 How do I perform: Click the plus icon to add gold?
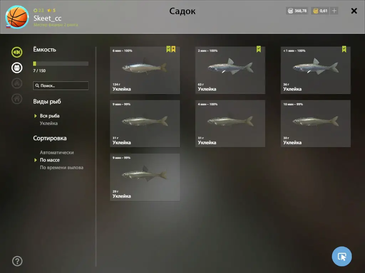334,11
